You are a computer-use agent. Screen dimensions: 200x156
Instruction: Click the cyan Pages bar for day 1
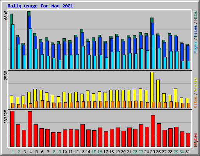coord(13,46)
